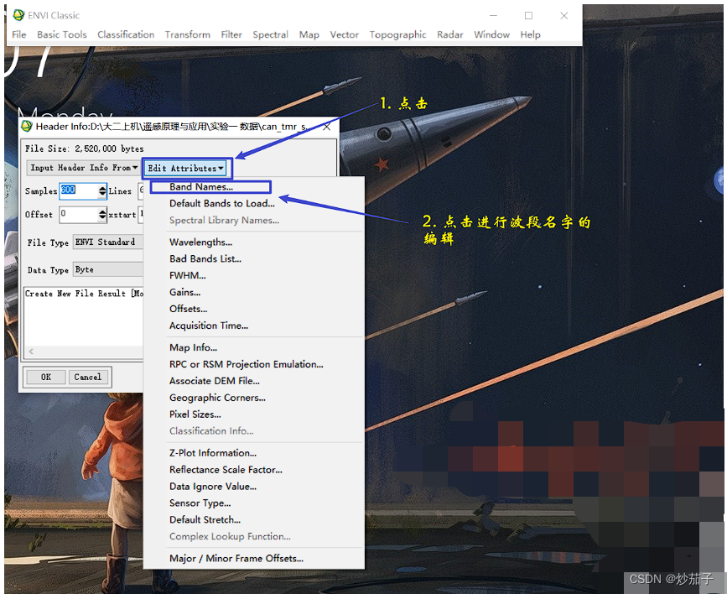Click the left scroll arrow in description box
The height and width of the screenshot is (594, 727).
[x=31, y=352]
